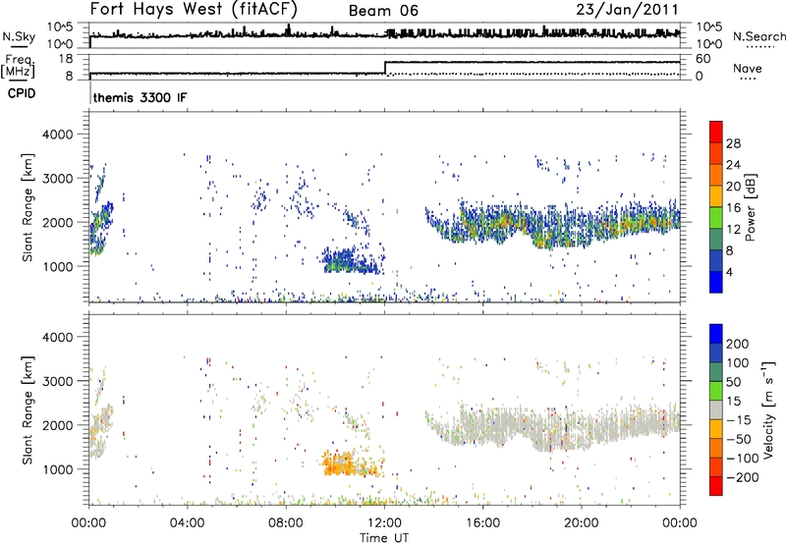786x544 pixels.
Task: Click the Velocity panel's "Slant Range [km]" label
Action: pos(28,409)
